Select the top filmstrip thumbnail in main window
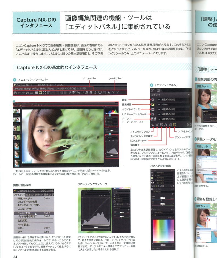 point(17,111)
